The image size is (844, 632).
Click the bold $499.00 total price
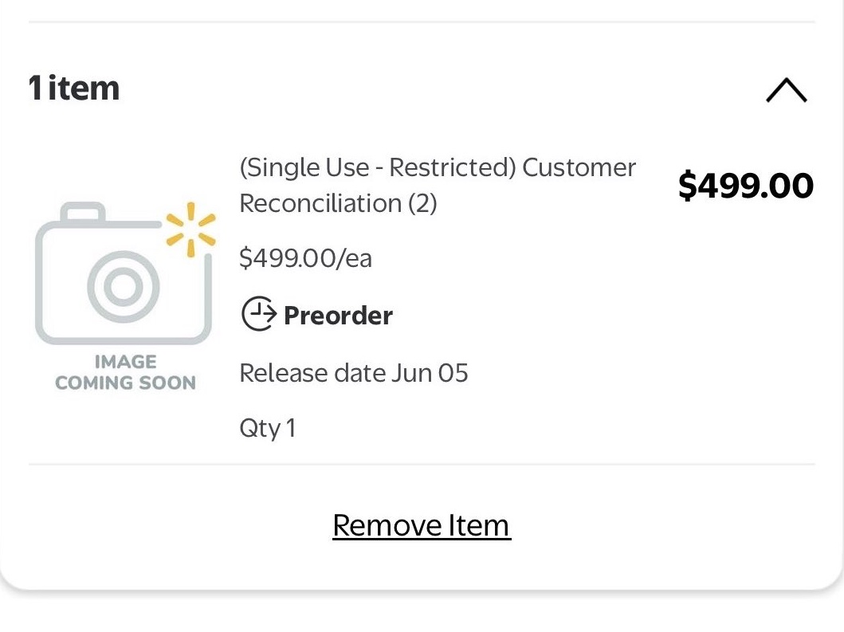pyautogui.click(x=745, y=186)
